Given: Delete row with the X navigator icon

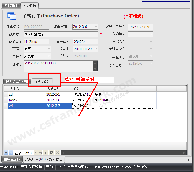Looking at the screenshot, I should [x=57, y=153].
